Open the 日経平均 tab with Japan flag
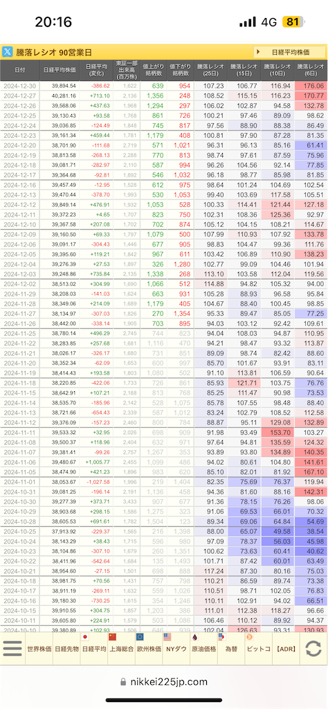 [x=93, y=648]
